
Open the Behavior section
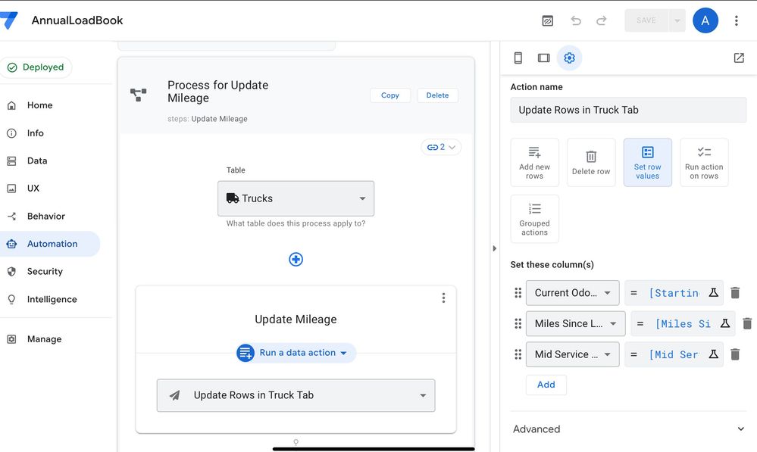click(x=46, y=216)
